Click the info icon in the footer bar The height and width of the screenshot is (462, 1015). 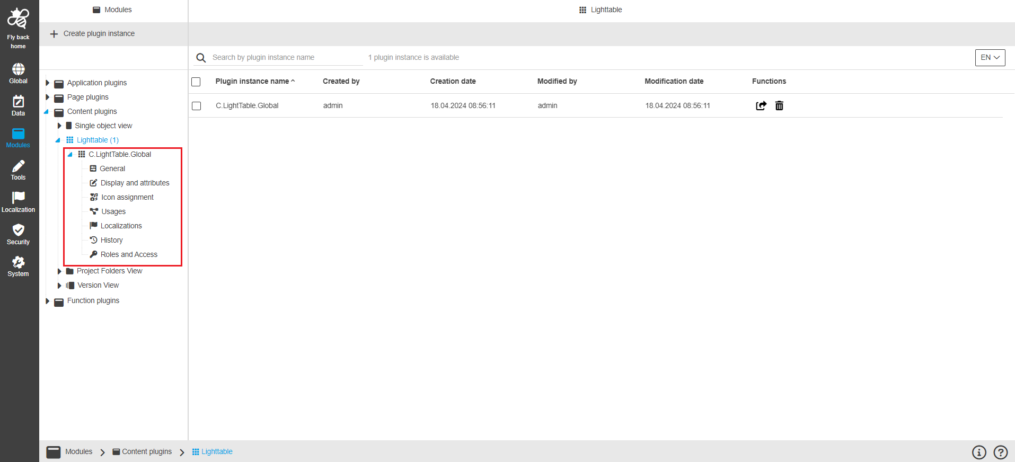click(x=979, y=452)
